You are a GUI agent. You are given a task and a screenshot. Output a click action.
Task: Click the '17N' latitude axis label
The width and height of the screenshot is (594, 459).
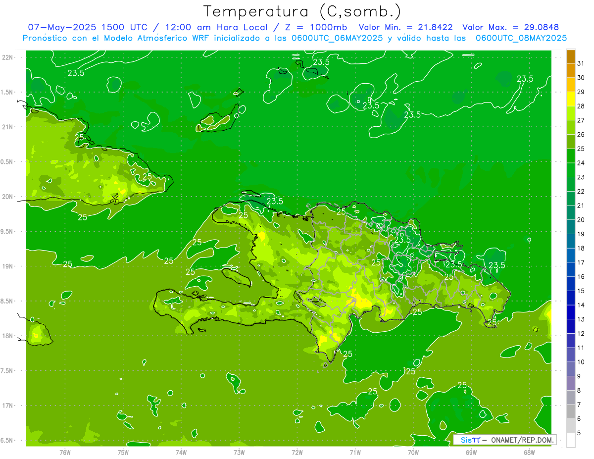(x=7, y=406)
